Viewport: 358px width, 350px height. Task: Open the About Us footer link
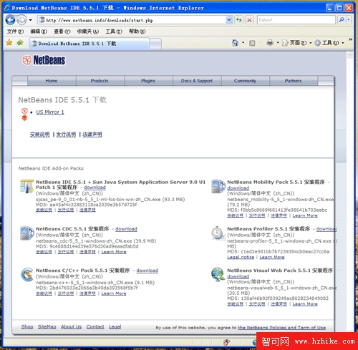click(x=71, y=327)
